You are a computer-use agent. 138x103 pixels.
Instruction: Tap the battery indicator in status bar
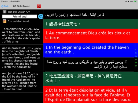(135, 1)
